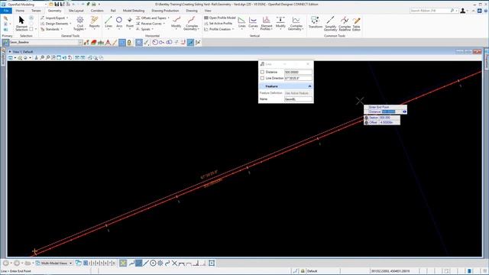Switch to the Site Layout tab
The width and height of the screenshot is (489, 275).
pos(76,11)
